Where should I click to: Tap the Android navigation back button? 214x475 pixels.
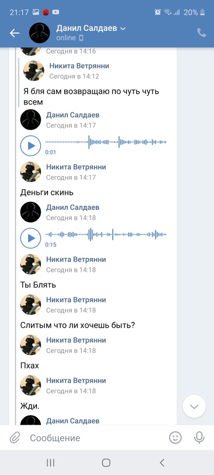162,462
